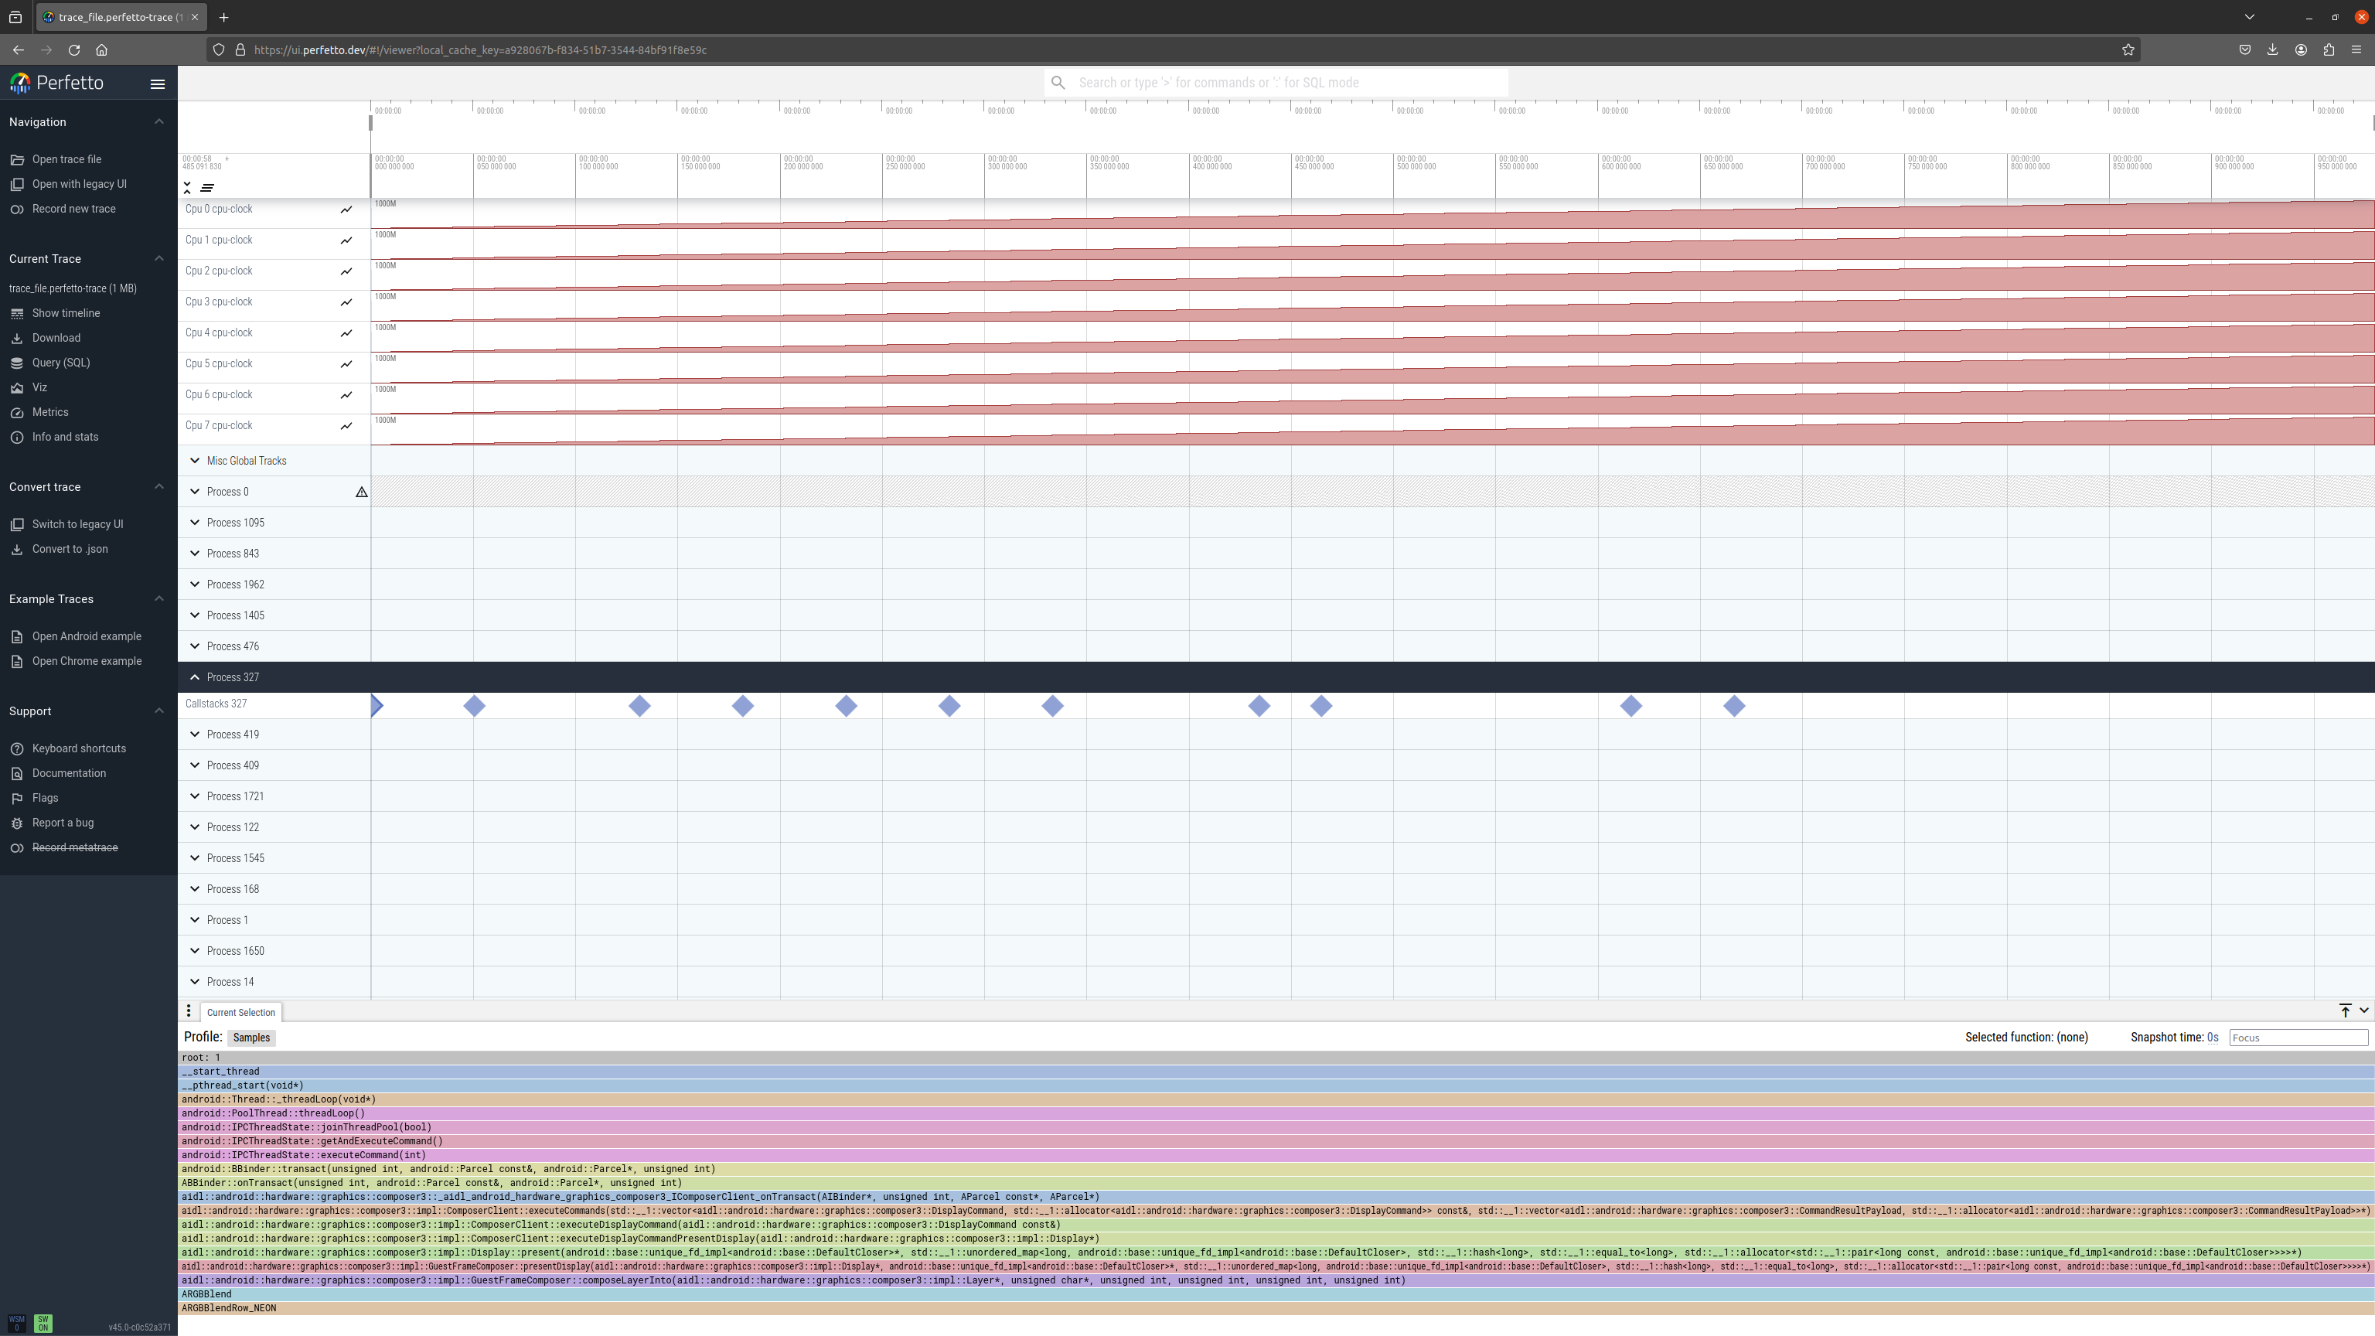Collapse the Navigation sidebar section
This screenshot has height=1336, width=2375.
click(x=158, y=121)
